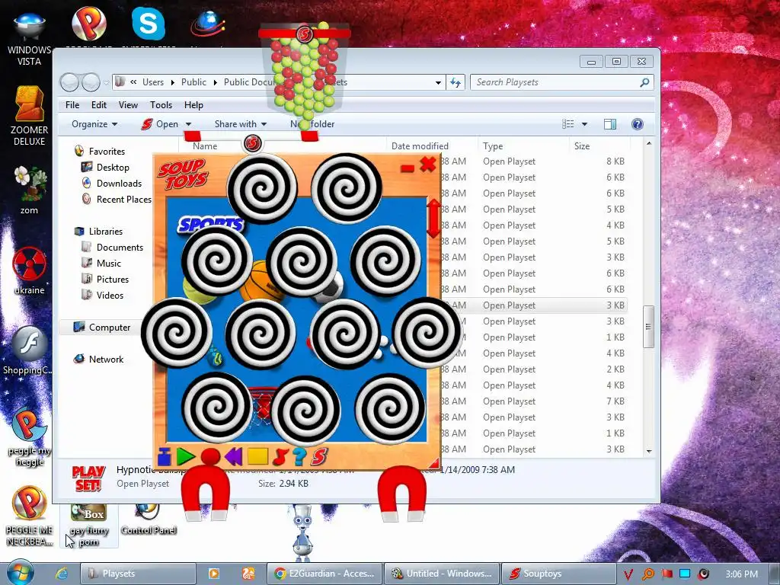Sort by the Type column header
The width and height of the screenshot is (780, 585).
coord(493,145)
